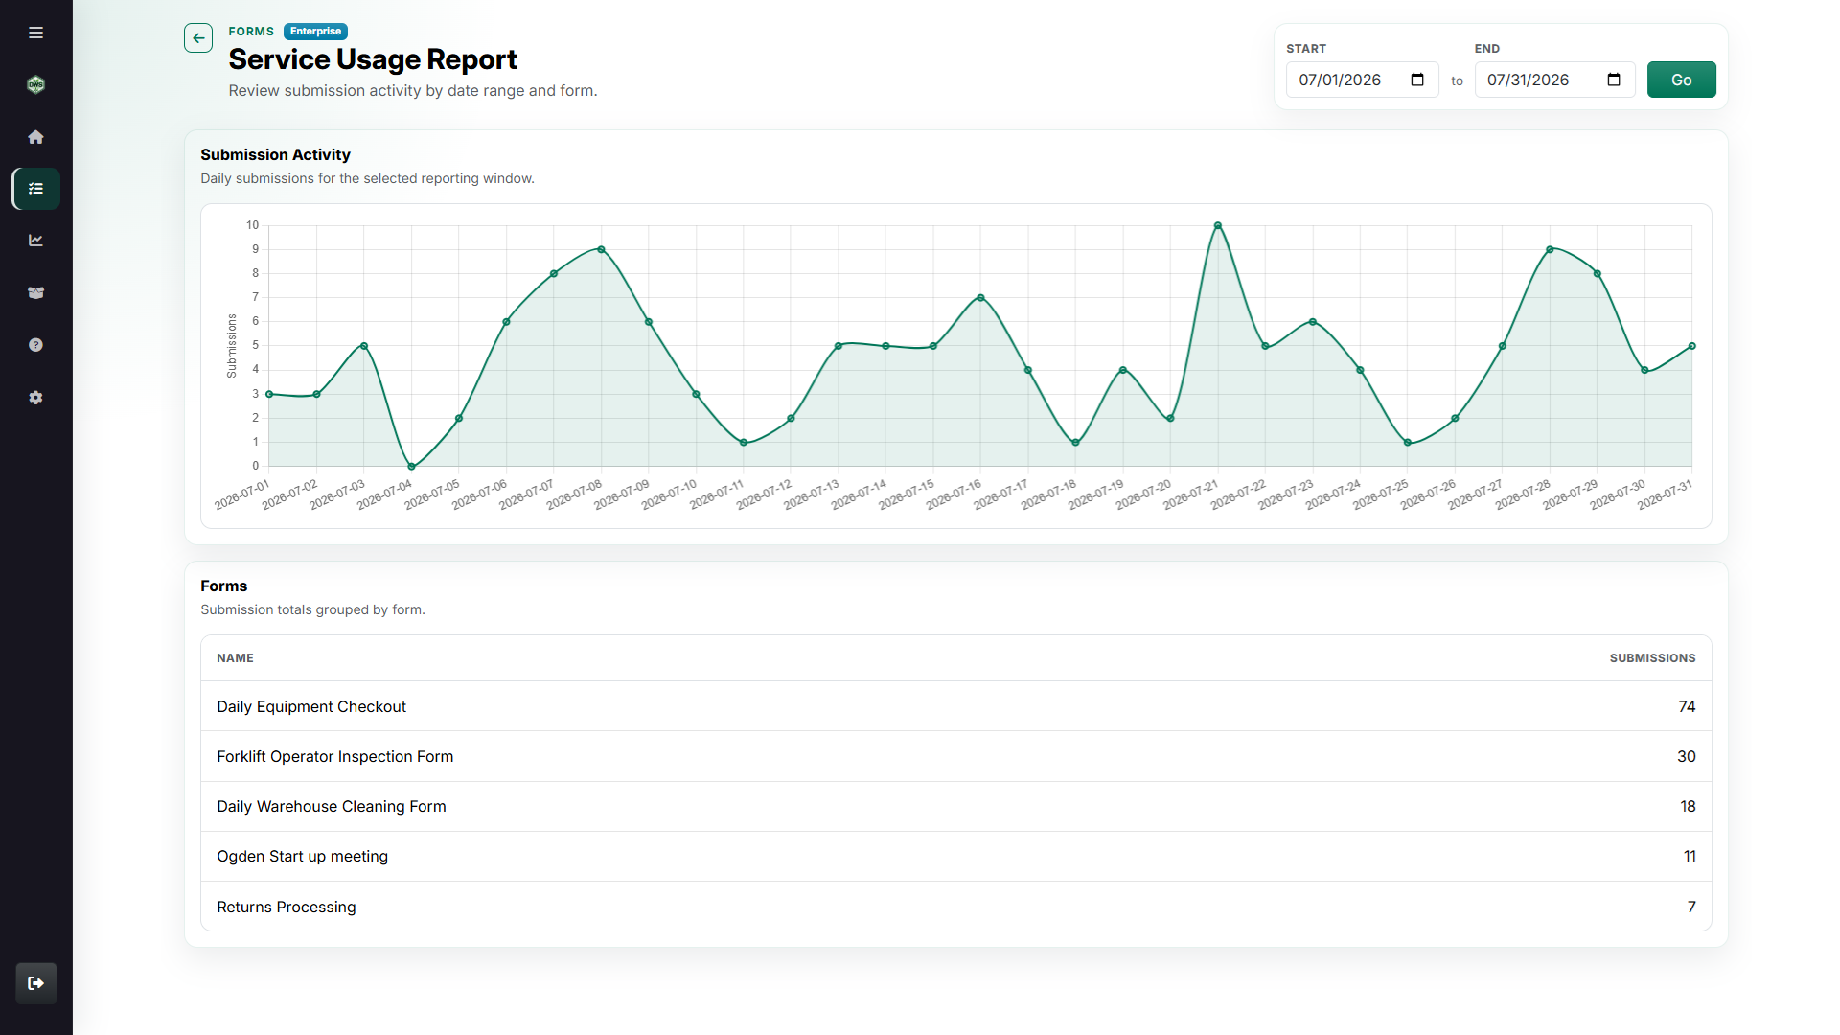
Task: Click the submissions value 7
Action: (x=1691, y=907)
